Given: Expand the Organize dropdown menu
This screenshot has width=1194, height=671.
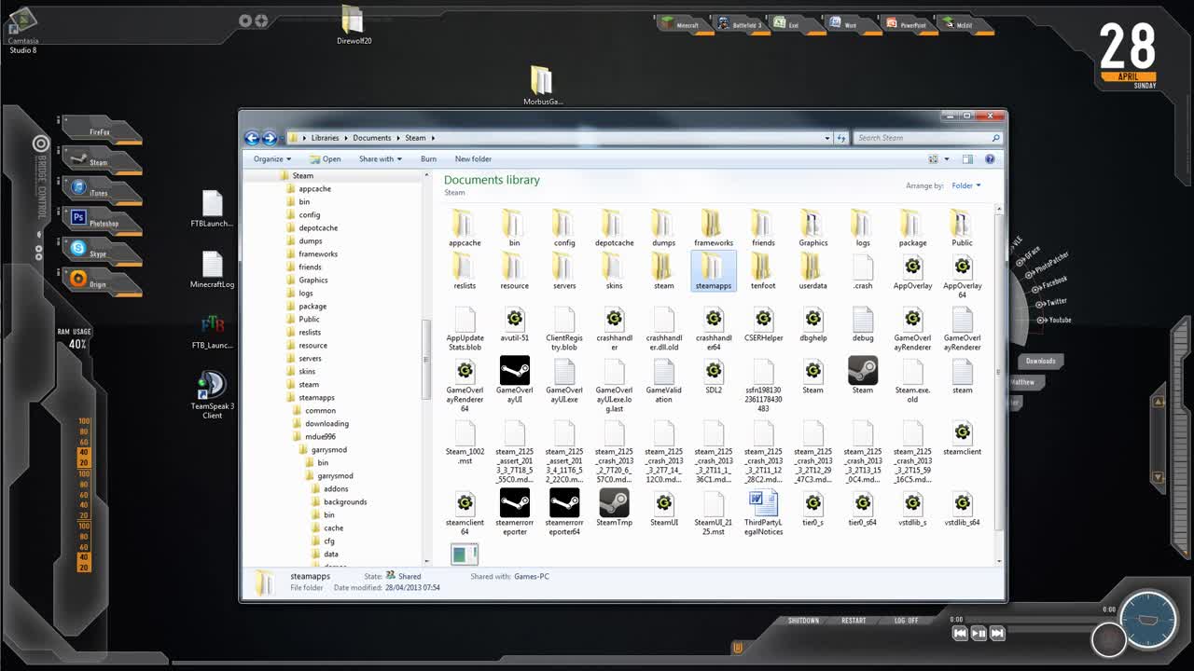Looking at the screenshot, I should [271, 158].
